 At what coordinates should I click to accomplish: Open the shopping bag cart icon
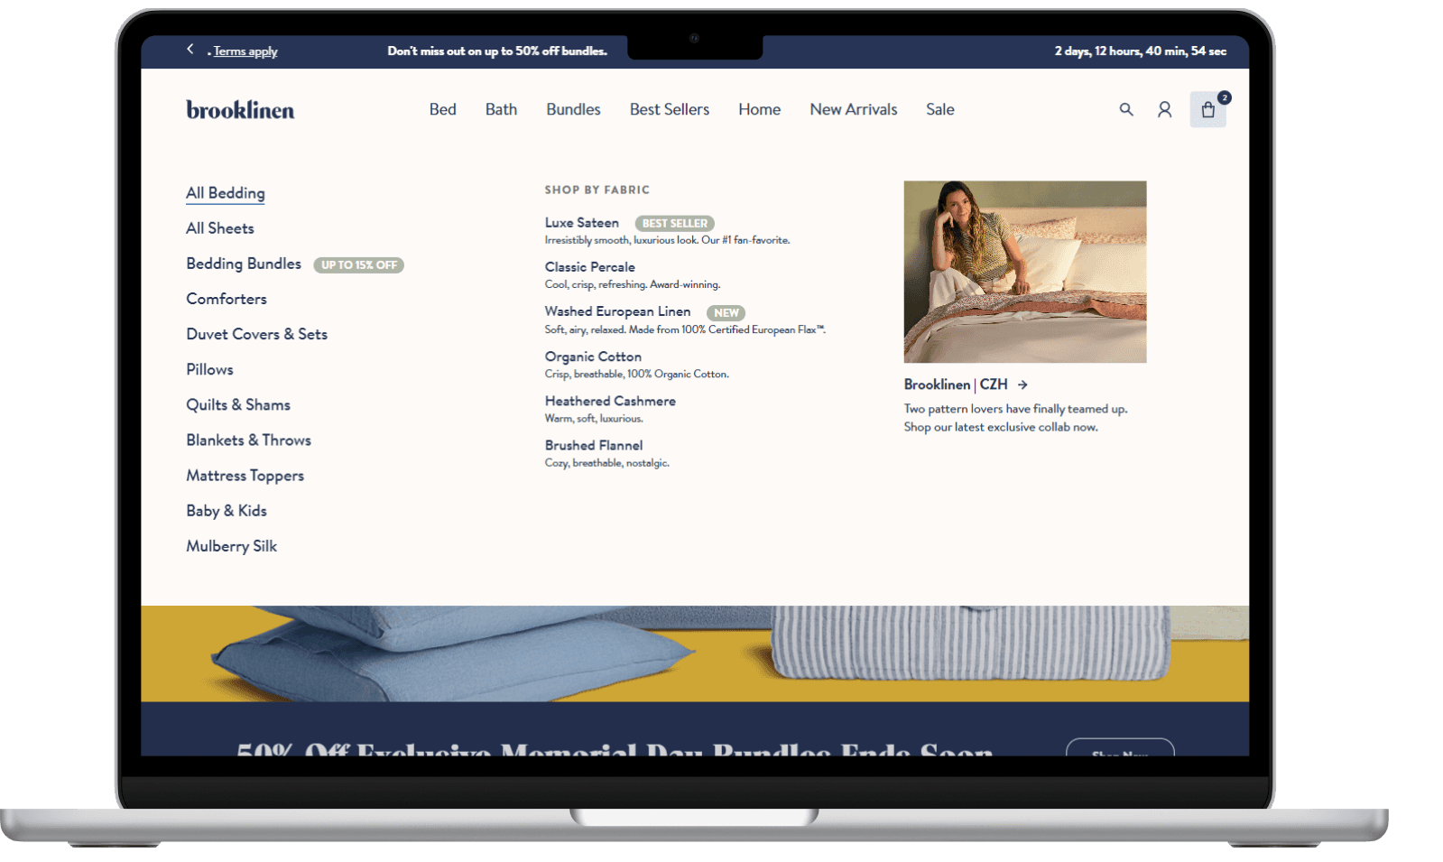point(1207,110)
